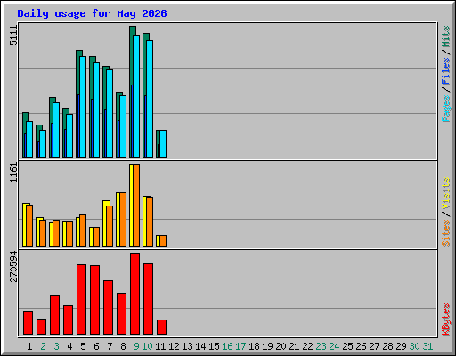This screenshot has width=456, height=356.
Task: Select green day label "17"
Action: pos(240,346)
